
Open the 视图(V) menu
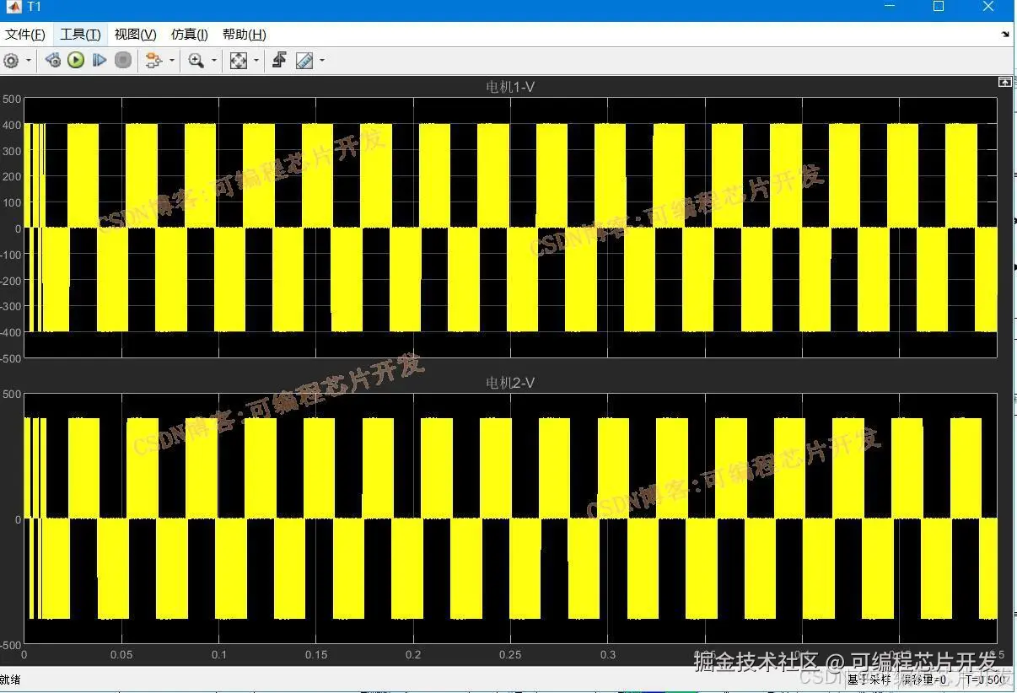pyautogui.click(x=136, y=35)
